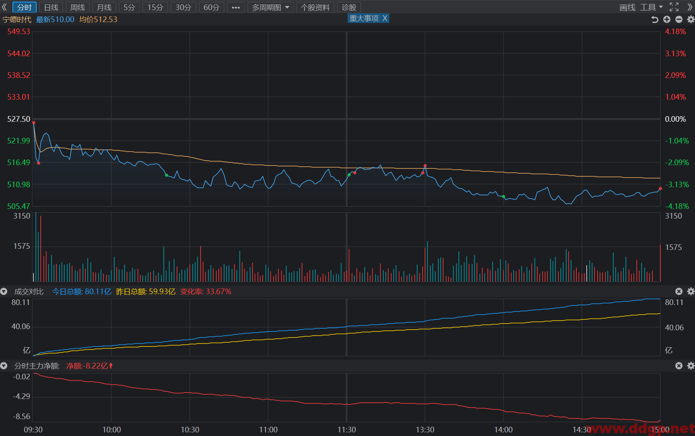Open the 诊股 diagnosis button
This screenshot has height=436, width=695.
coord(349,7)
